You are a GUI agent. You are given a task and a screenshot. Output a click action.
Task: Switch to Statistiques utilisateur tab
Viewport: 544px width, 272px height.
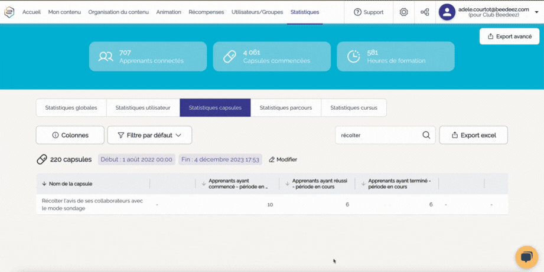143,108
